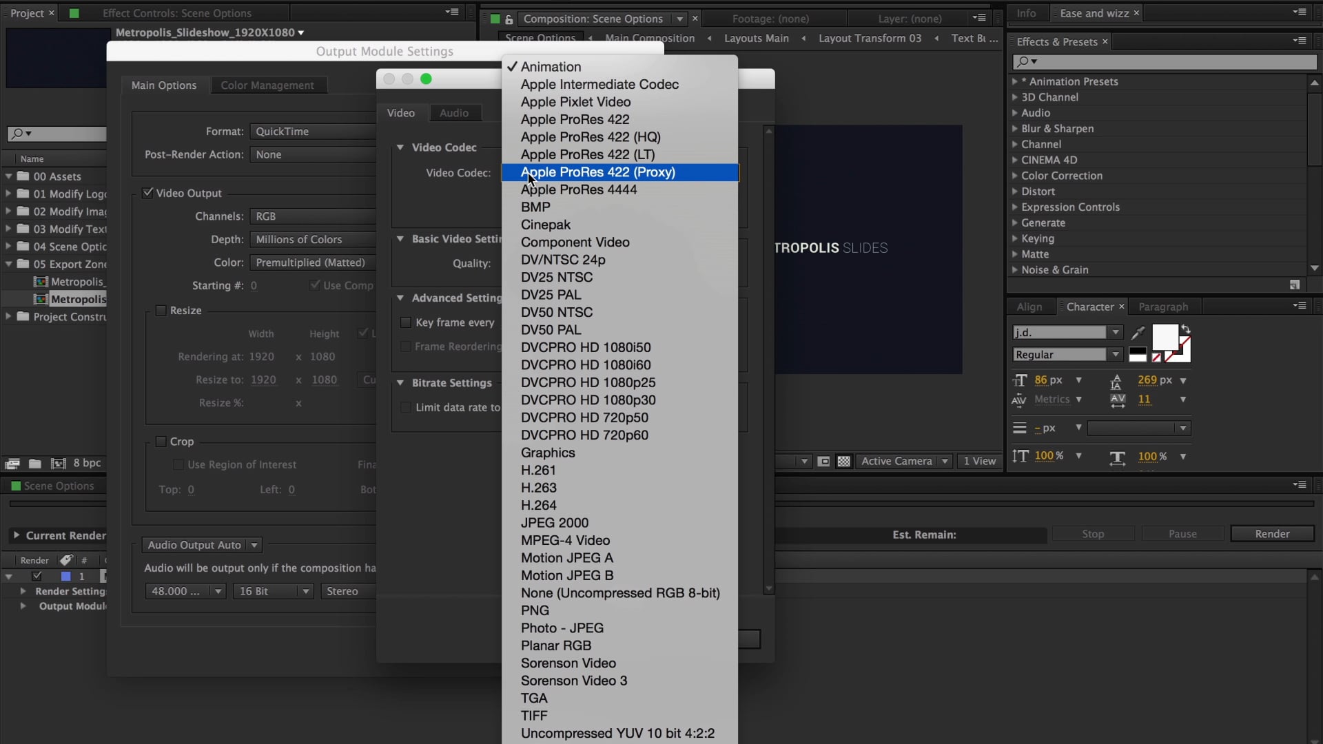Open Character panel options menu

tap(1300, 305)
